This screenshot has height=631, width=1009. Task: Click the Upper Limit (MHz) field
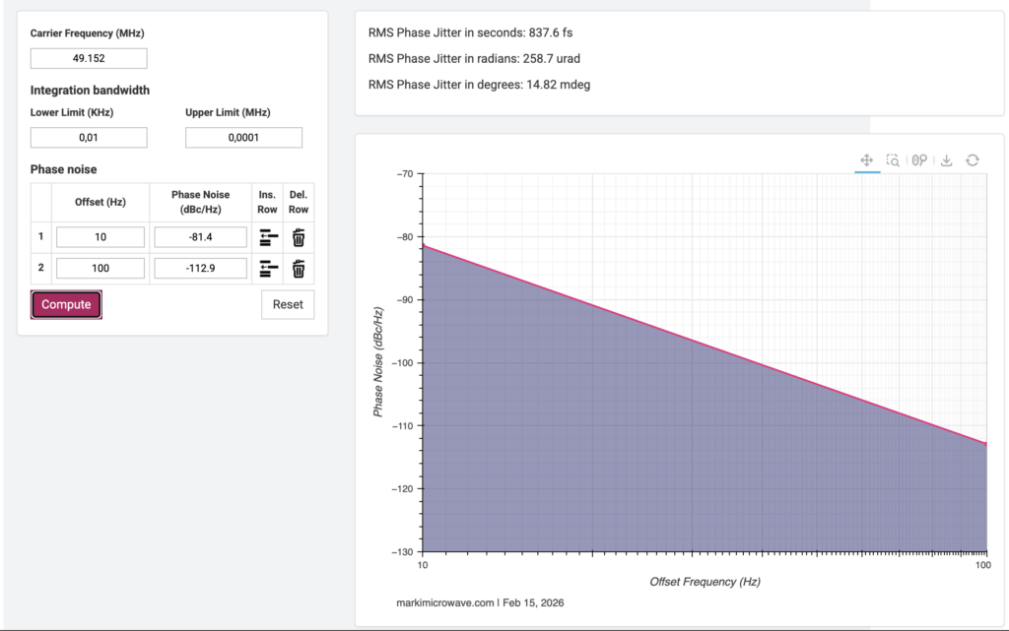click(x=243, y=138)
